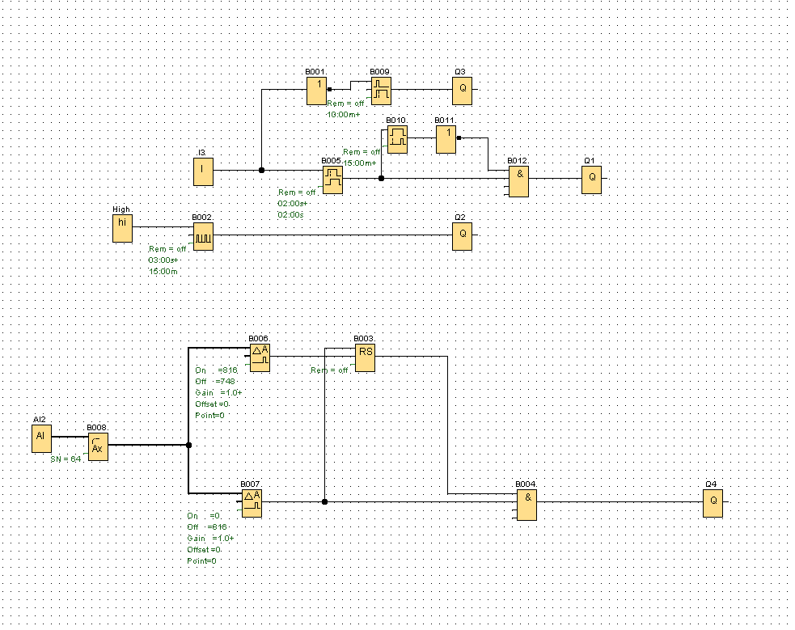Click the B009 timer block

click(381, 91)
